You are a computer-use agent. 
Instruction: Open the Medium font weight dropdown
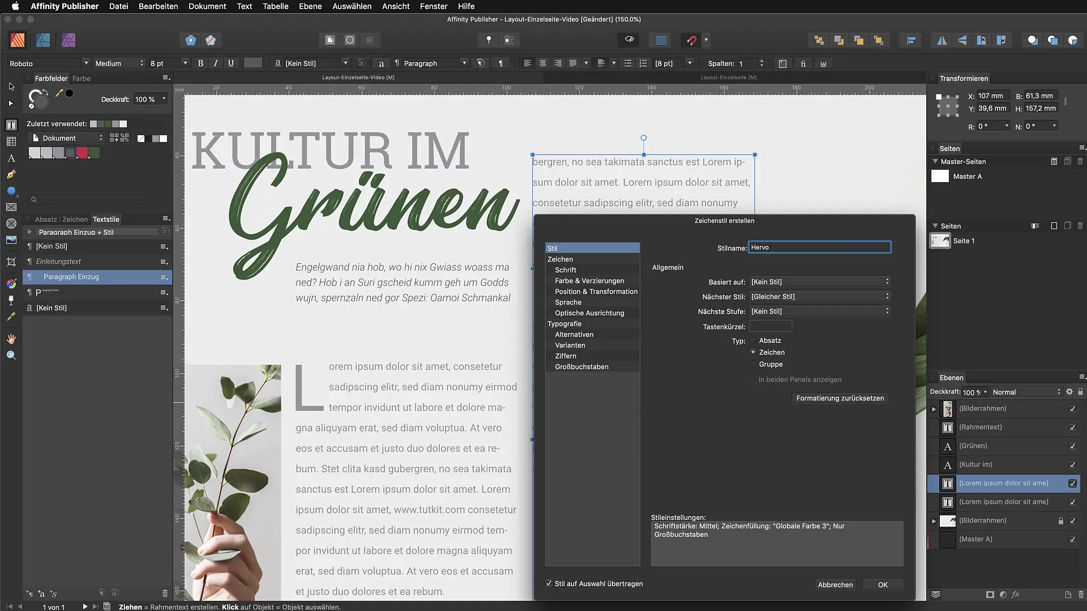coord(119,63)
